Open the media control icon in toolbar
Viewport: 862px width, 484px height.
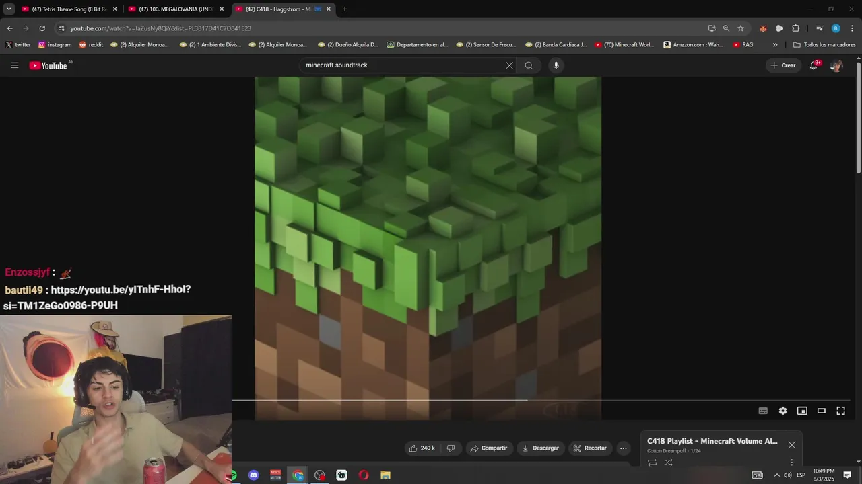coord(820,28)
